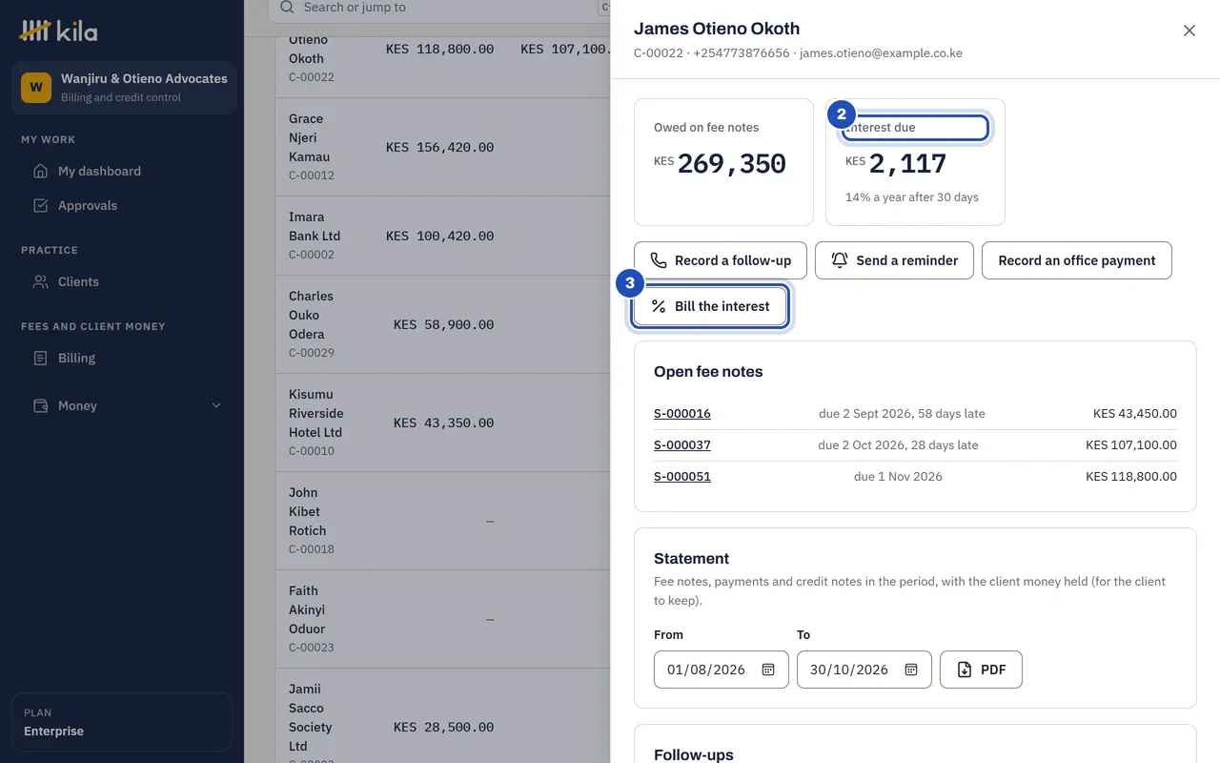Click the percent icon on Bill the interest
The height and width of the screenshot is (763, 1220).
pyautogui.click(x=659, y=307)
